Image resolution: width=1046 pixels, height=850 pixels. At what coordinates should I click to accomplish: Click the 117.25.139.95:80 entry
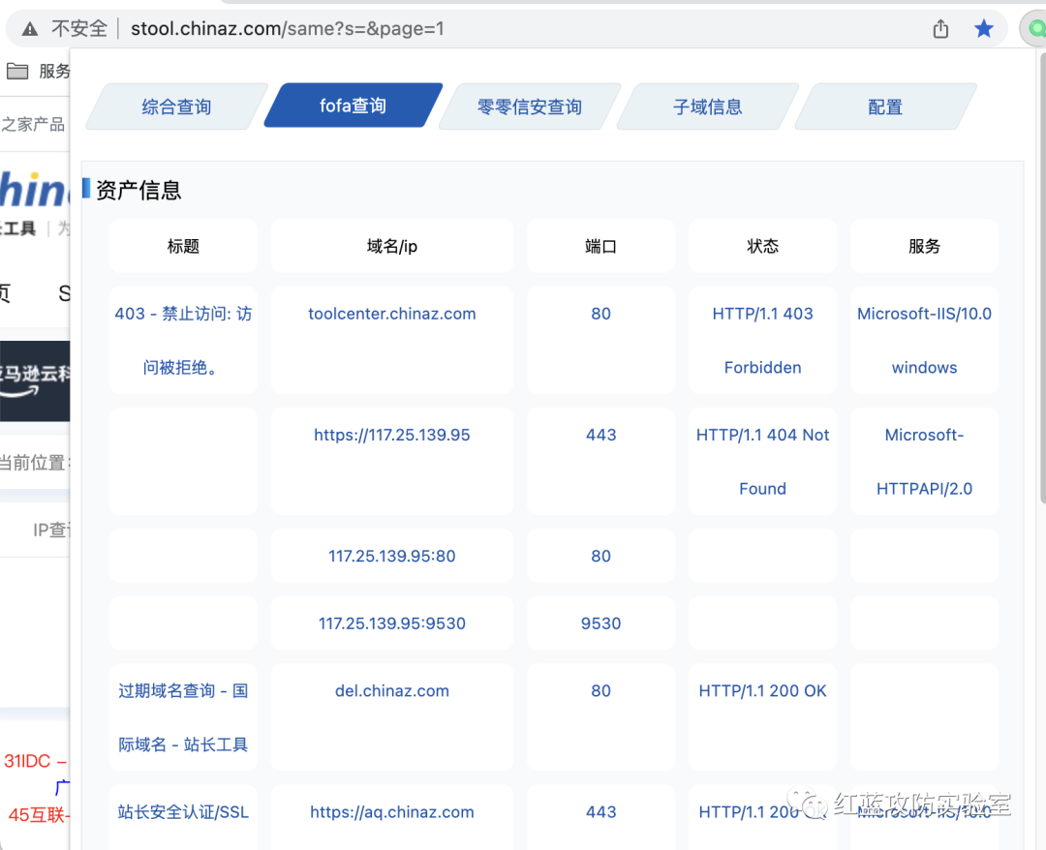pyautogui.click(x=392, y=556)
